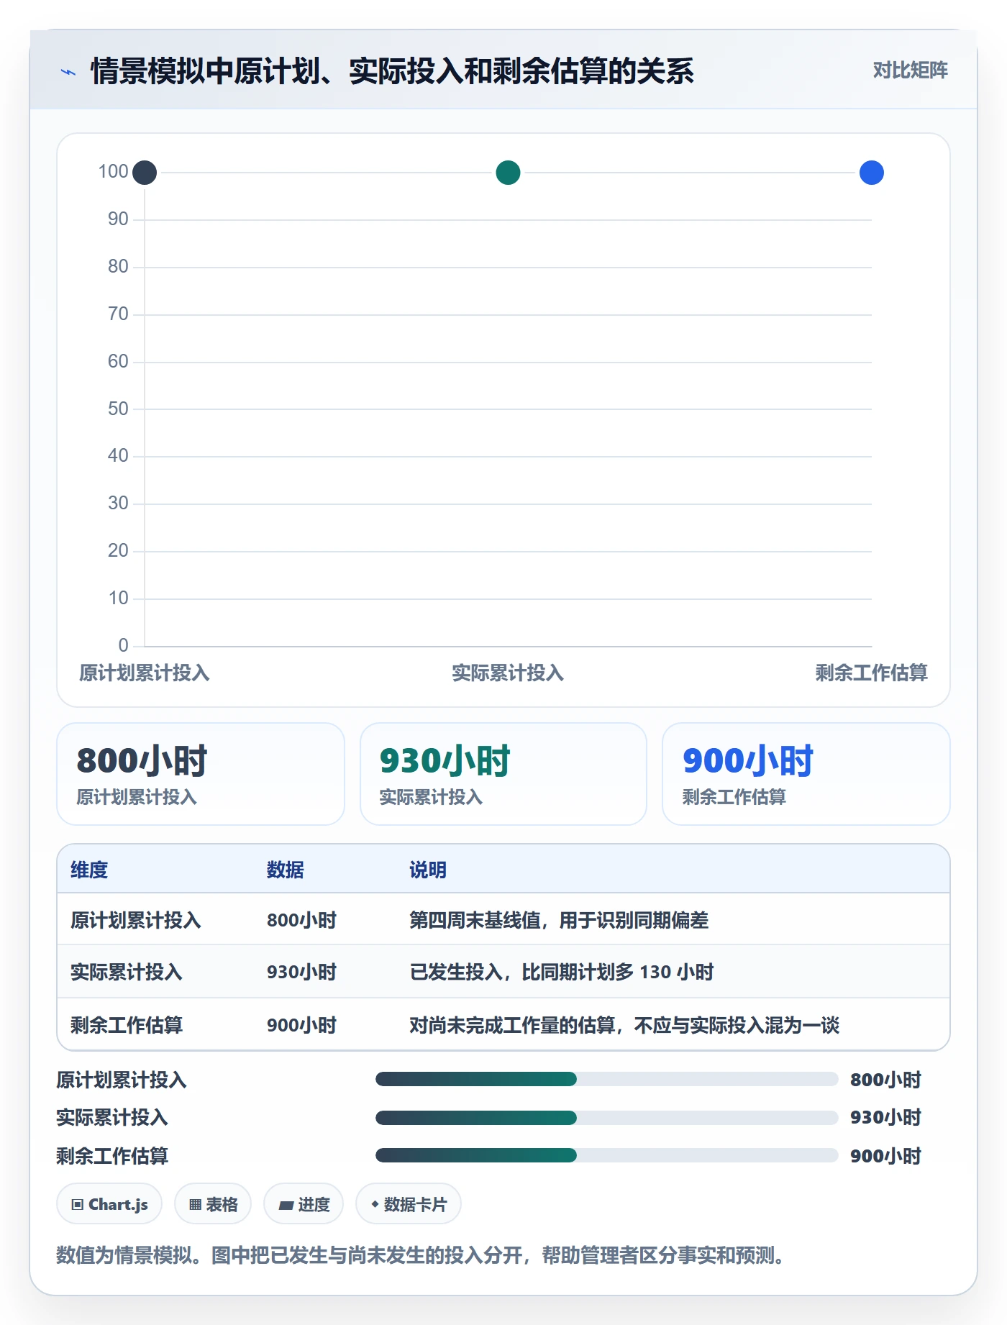Screen dimensions: 1007x1325
Task: Click the 800小时 data card
Action: pos(201,774)
